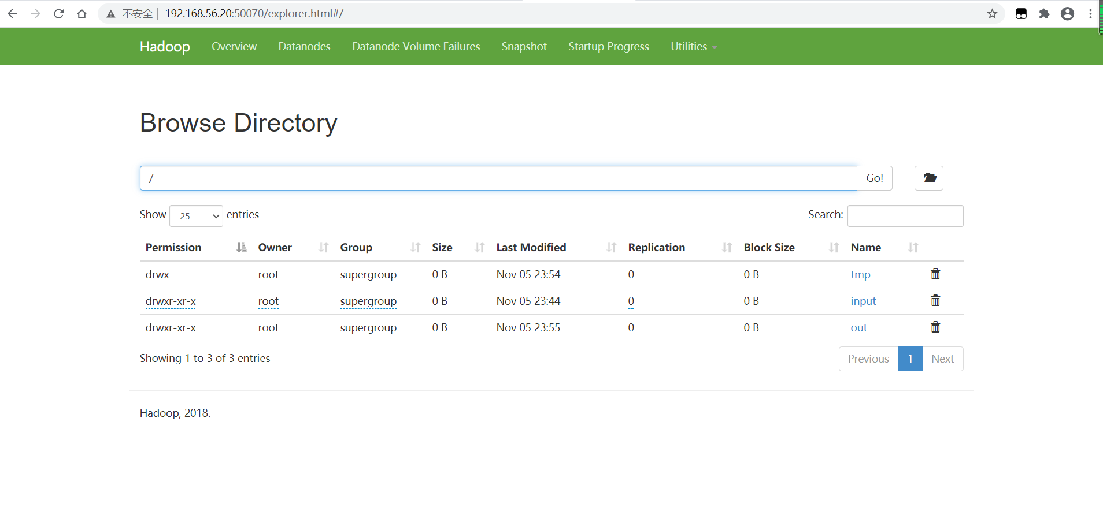Viewport: 1103px width, 526px height.
Task: Edit permission of the out row
Action: coord(171,328)
